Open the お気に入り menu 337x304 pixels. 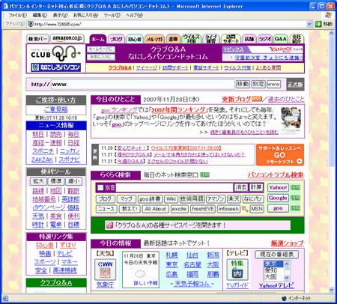point(85,15)
